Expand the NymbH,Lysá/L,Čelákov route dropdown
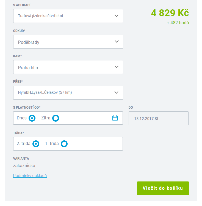This screenshot has width=202, height=206. pyautogui.click(x=68, y=93)
